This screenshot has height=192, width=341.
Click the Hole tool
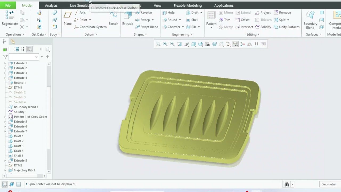point(168,13)
